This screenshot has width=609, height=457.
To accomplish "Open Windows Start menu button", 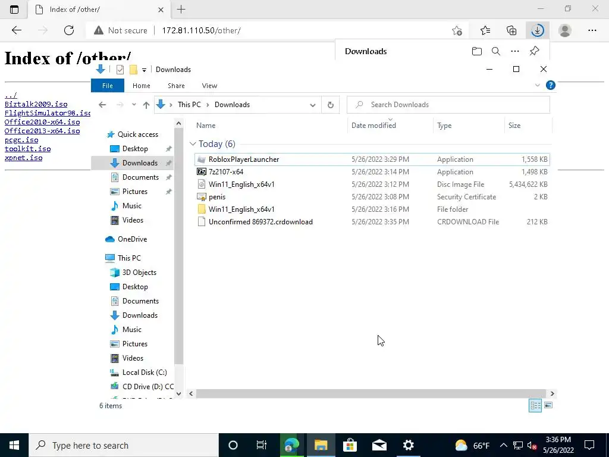I will (14, 445).
